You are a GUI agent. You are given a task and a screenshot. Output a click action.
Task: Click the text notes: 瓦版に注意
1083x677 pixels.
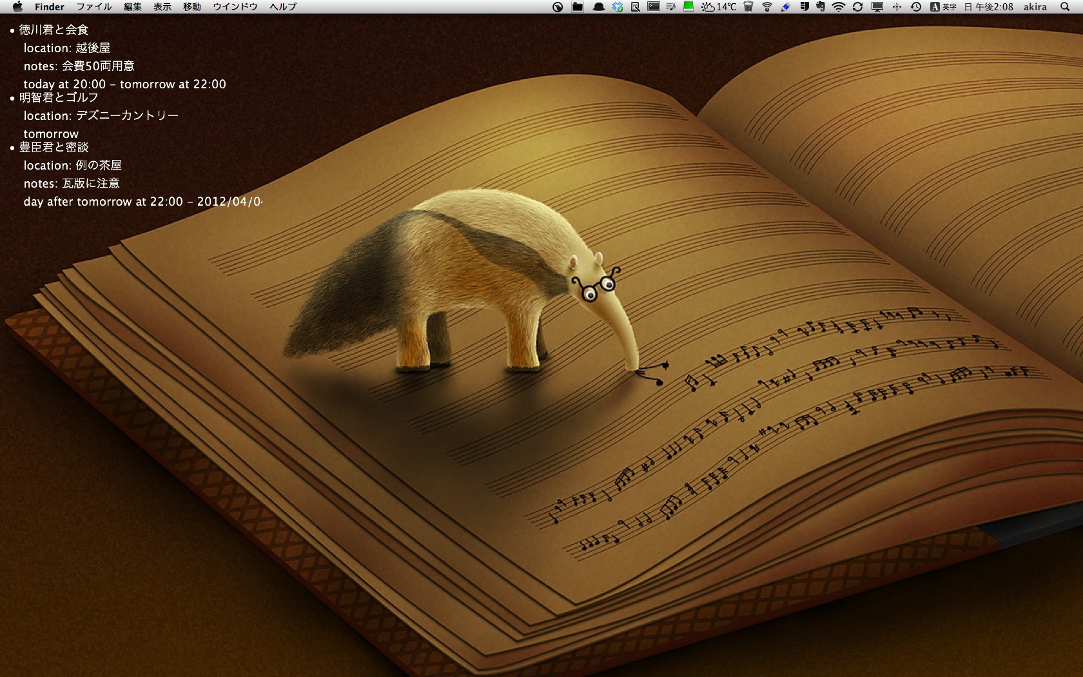[x=72, y=183]
